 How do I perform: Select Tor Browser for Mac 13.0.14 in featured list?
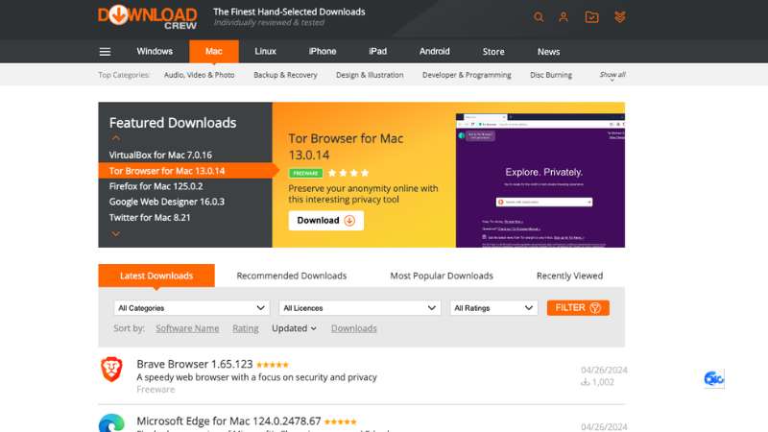(185, 171)
